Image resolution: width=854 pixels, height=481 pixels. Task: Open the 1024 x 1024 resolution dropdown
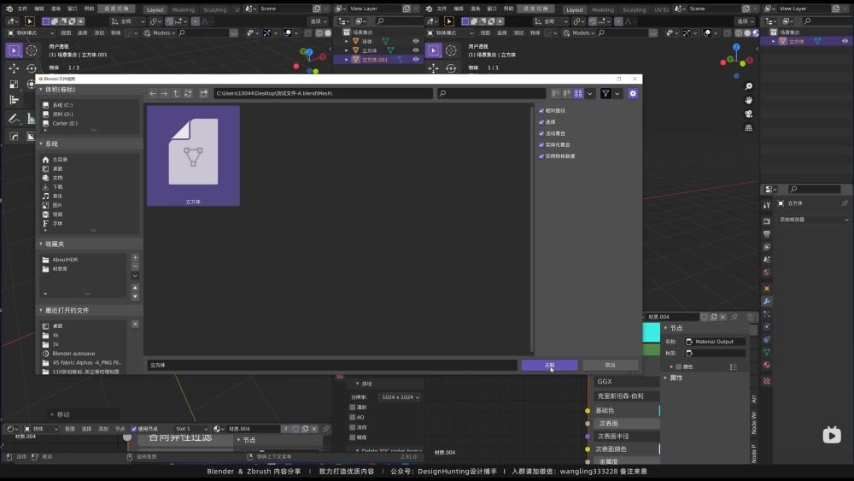(x=401, y=397)
